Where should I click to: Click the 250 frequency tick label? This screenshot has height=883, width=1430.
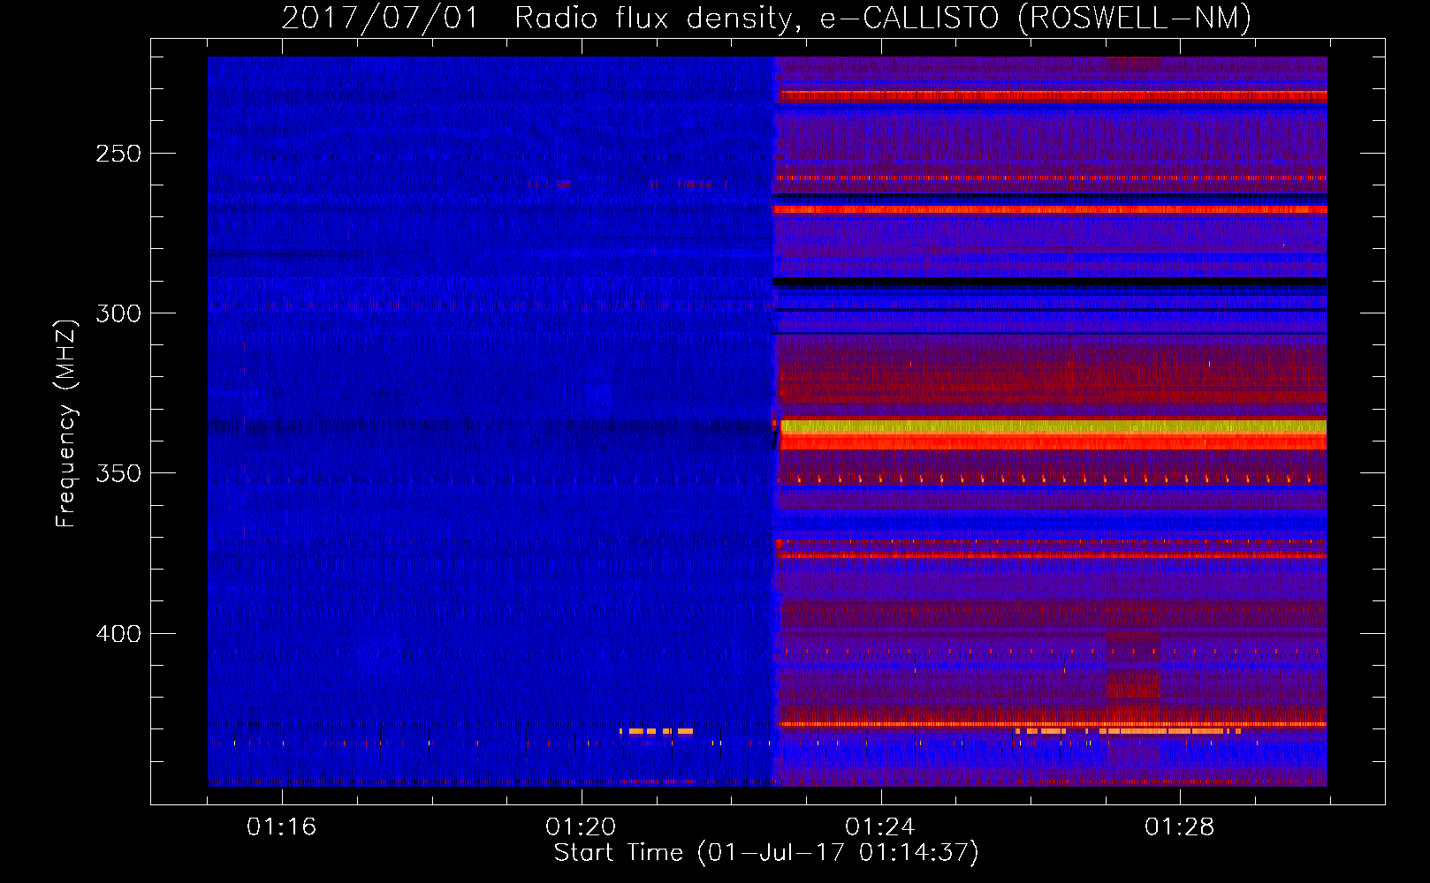point(118,154)
